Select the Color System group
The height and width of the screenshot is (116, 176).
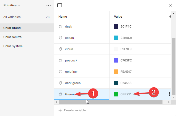coord(27,46)
